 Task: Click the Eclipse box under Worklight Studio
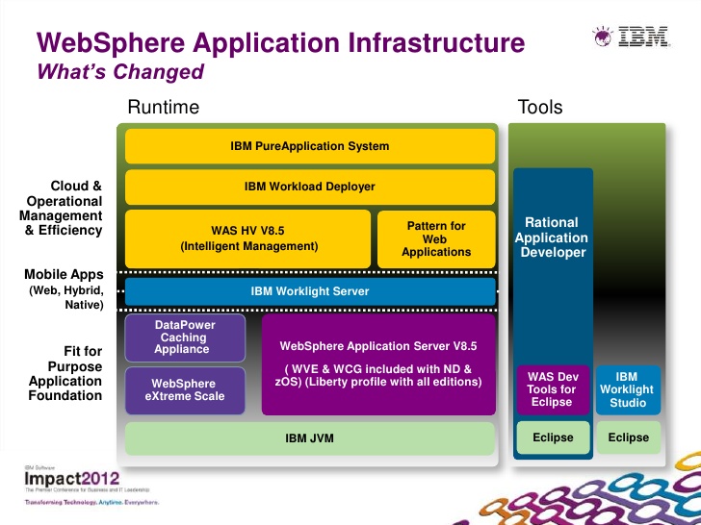click(x=628, y=437)
